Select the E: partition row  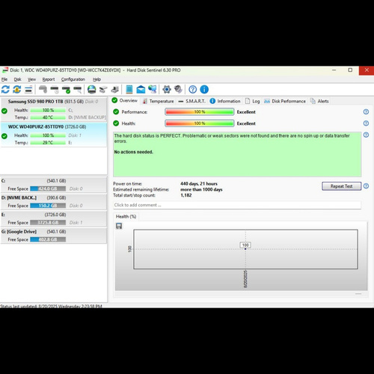(x=54, y=218)
